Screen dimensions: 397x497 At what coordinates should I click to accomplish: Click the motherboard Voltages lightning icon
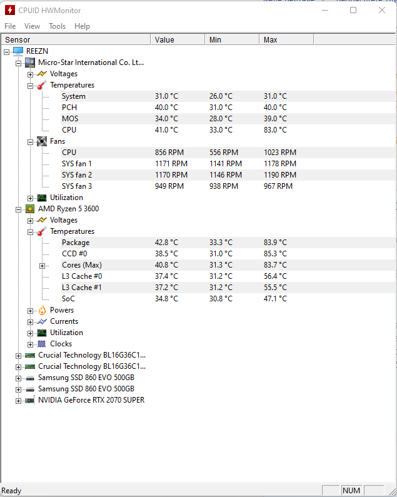[42, 74]
